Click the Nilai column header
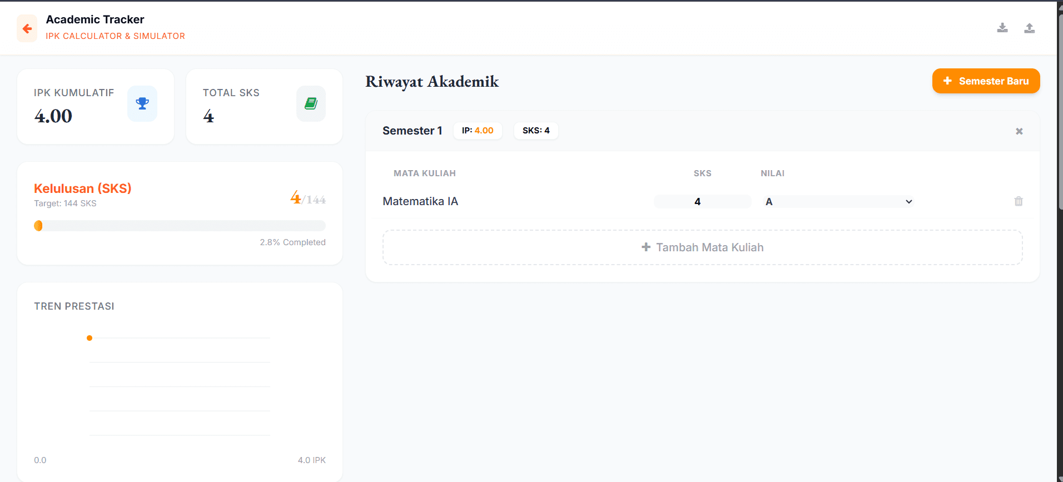Screen dimensions: 1063x482 pos(772,173)
